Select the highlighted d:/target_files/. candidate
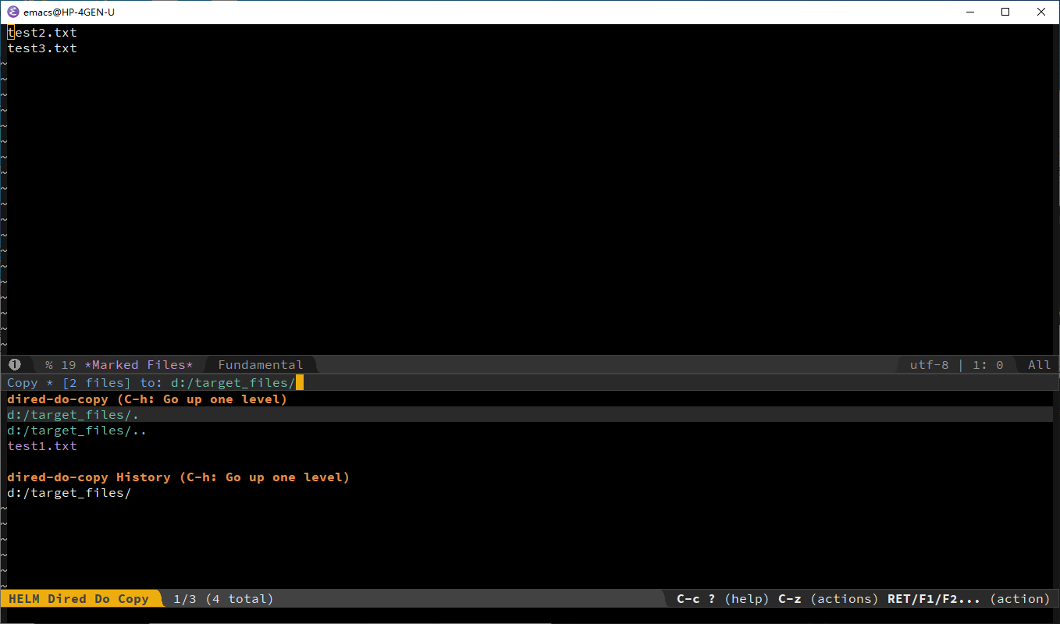 (x=72, y=414)
